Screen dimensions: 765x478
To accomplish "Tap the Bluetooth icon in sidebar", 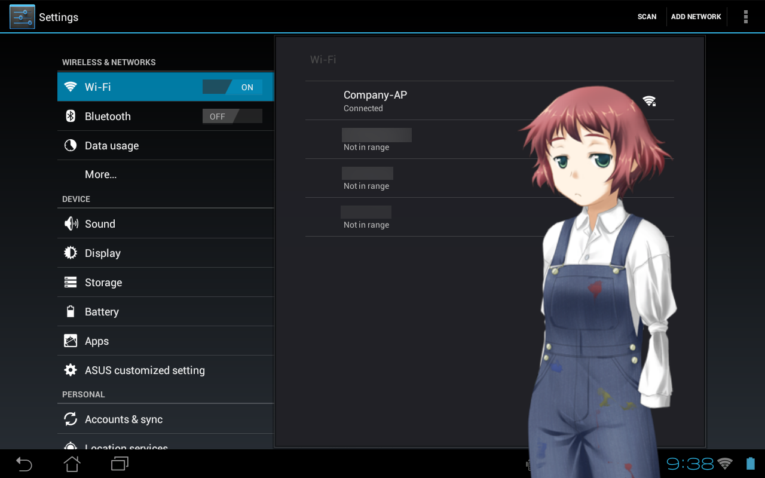I will (x=71, y=116).
